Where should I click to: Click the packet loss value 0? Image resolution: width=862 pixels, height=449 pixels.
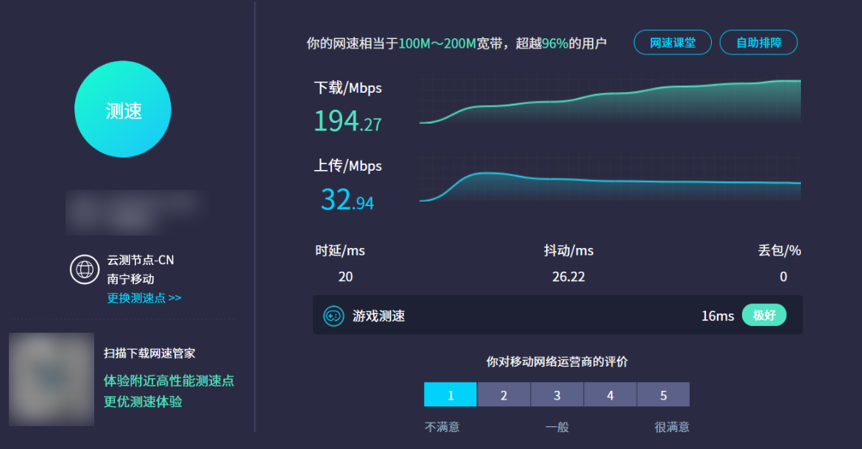(x=783, y=277)
